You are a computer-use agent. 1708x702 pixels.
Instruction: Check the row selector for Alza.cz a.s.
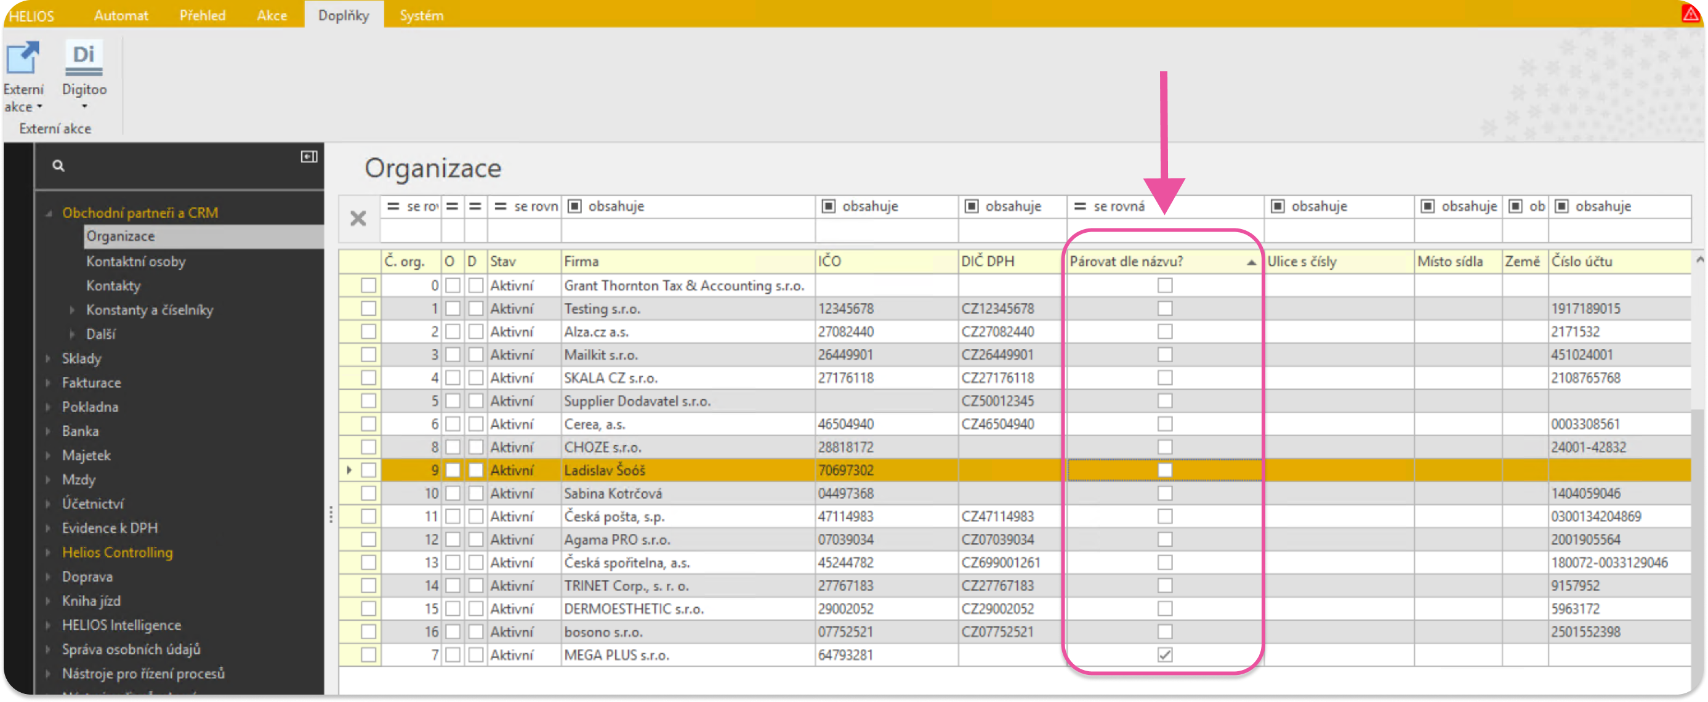[x=369, y=331]
